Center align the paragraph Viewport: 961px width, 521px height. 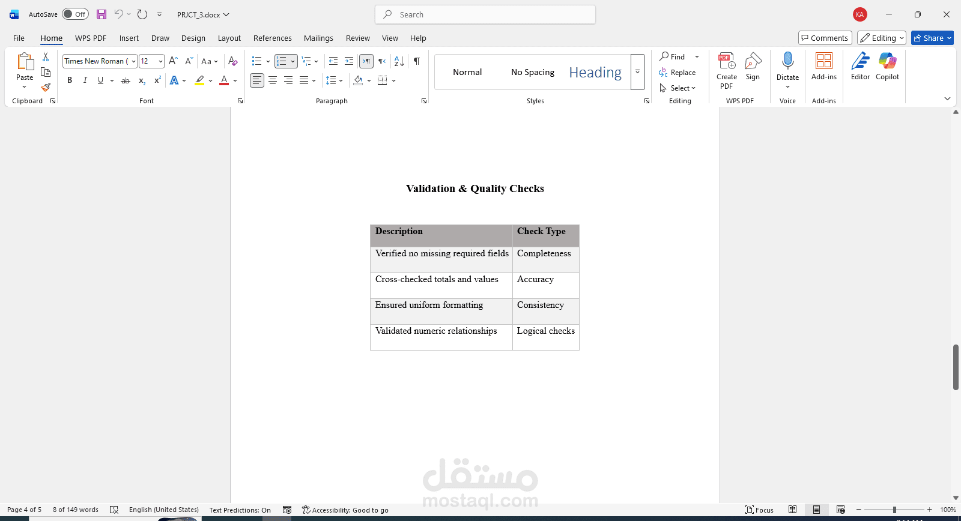(x=273, y=80)
